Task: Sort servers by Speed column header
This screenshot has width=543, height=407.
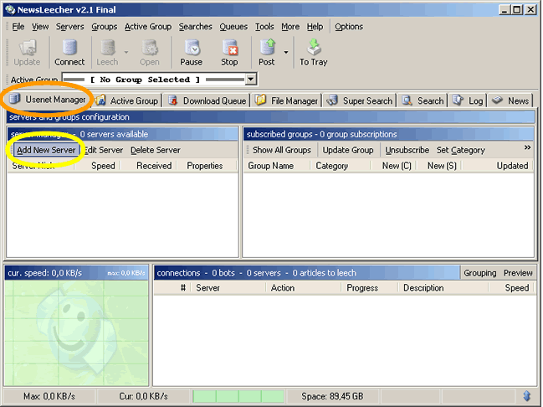Action: point(97,166)
